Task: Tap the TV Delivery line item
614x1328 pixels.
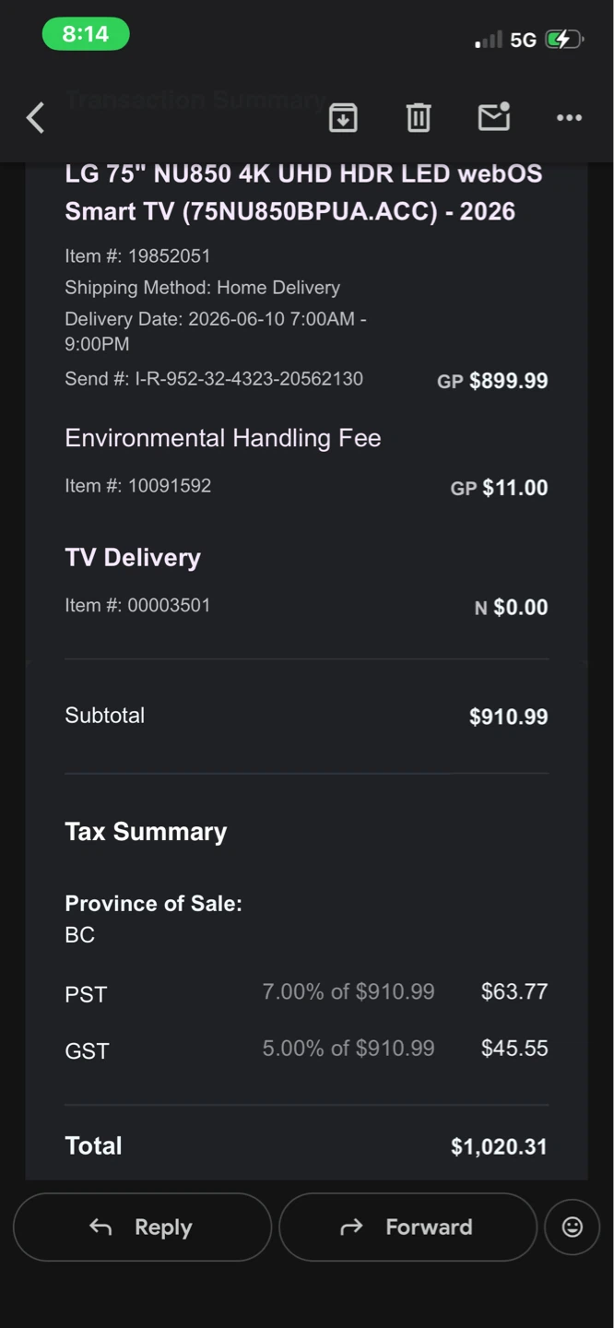Action: (133, 557)
